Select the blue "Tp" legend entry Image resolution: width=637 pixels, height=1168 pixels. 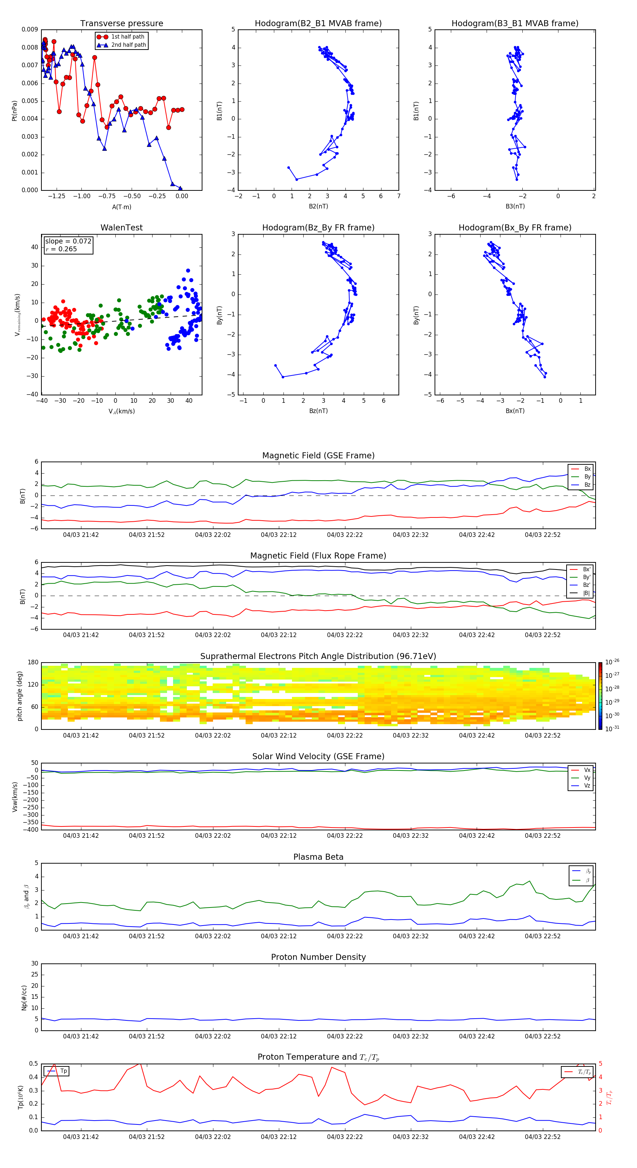57,1071
